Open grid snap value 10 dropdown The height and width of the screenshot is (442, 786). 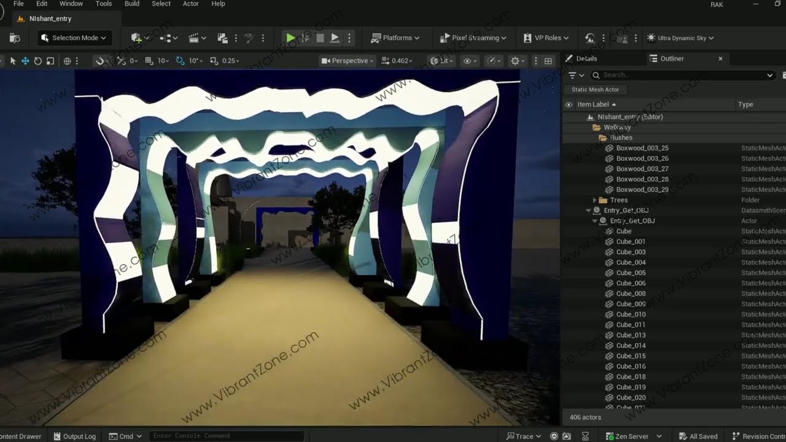163,61
